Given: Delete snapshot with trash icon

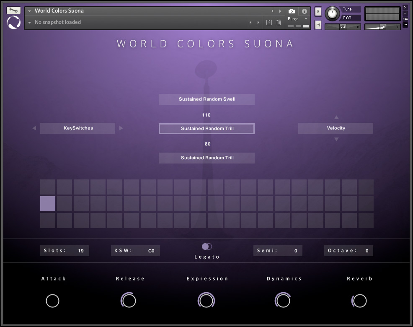Looking at the screenshot, I should click(279, 22).
